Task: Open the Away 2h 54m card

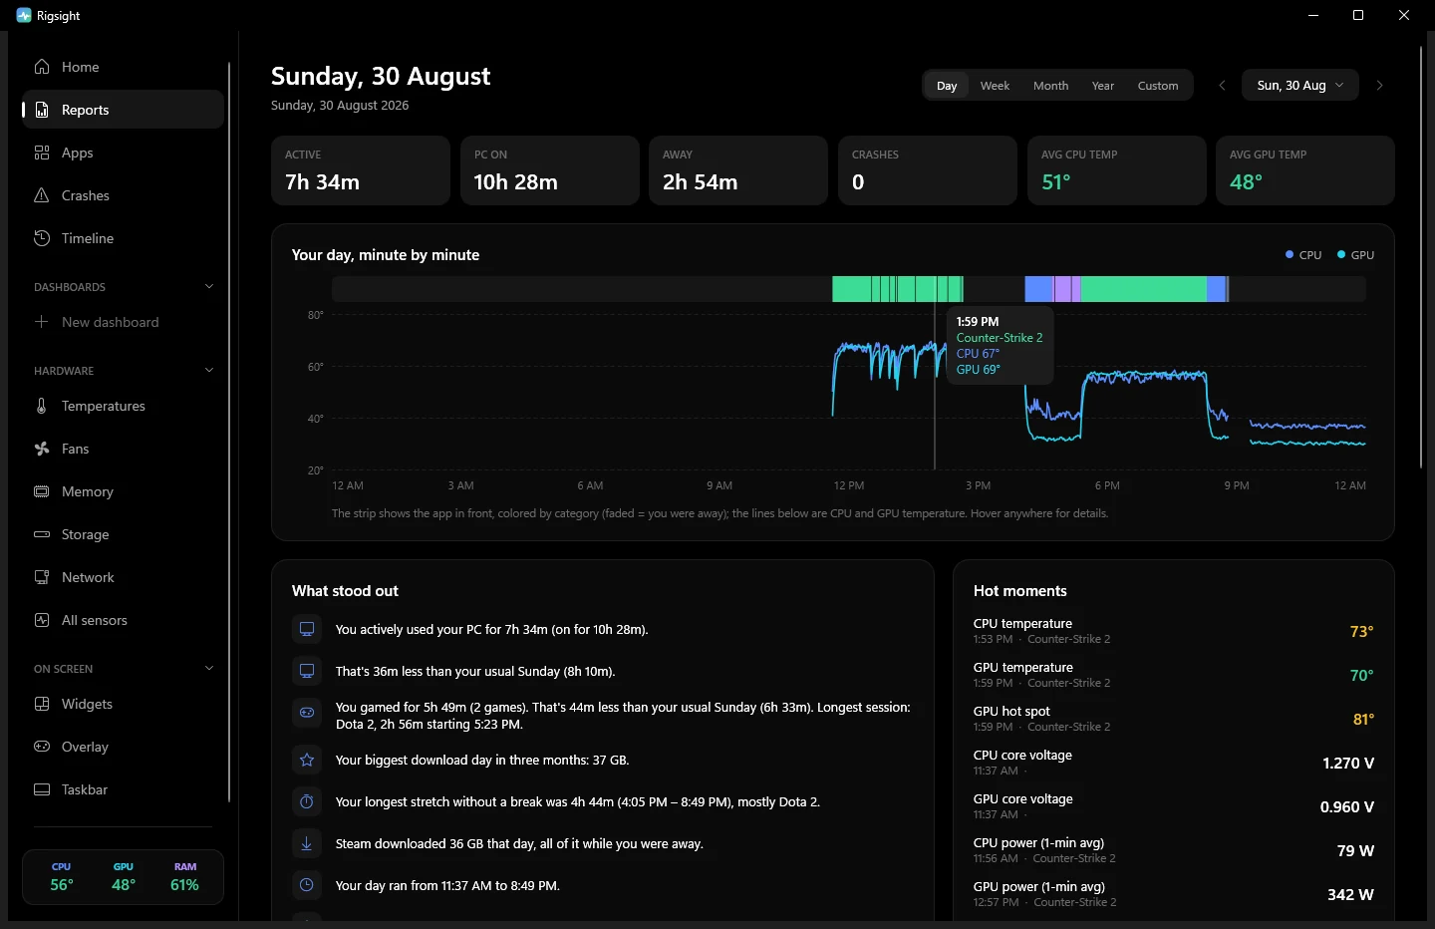Action: coord(738,170)
